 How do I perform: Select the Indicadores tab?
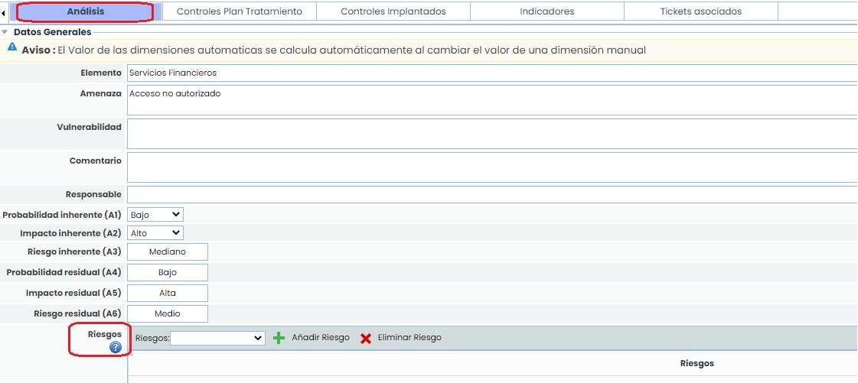[x=546, y=11]
